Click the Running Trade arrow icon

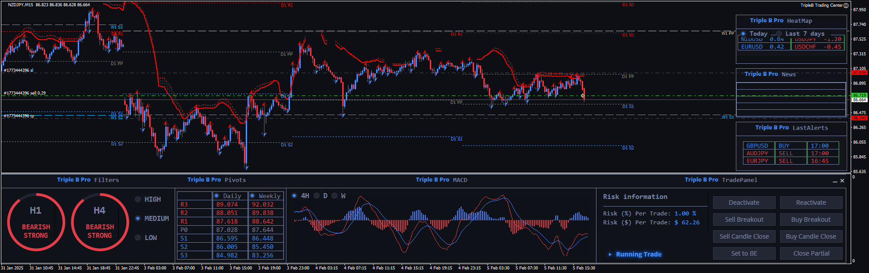610,254
